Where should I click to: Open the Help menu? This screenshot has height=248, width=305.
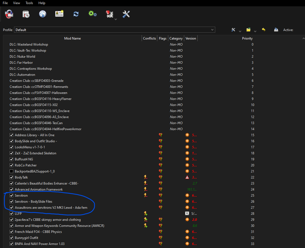click(x=42, y=3)
